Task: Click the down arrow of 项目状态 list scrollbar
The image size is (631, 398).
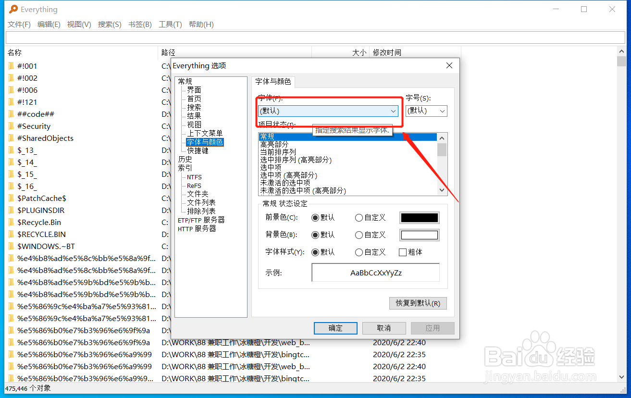Action: 442,190
